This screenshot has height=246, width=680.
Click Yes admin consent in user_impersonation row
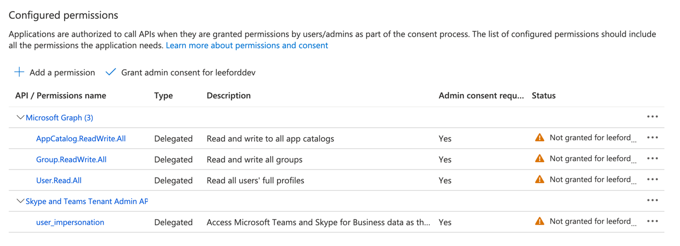[445, 222]
